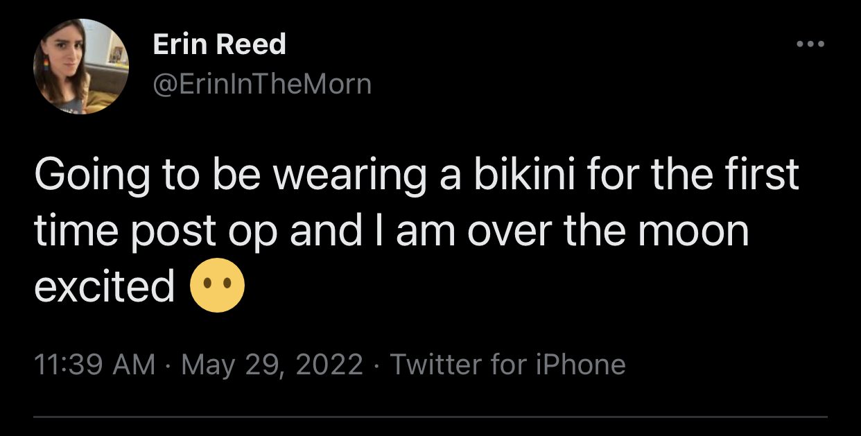This screenshot has height=436, width=861.
Task: Click the yellow face emoji after "excited"
Action: [217, 286]
